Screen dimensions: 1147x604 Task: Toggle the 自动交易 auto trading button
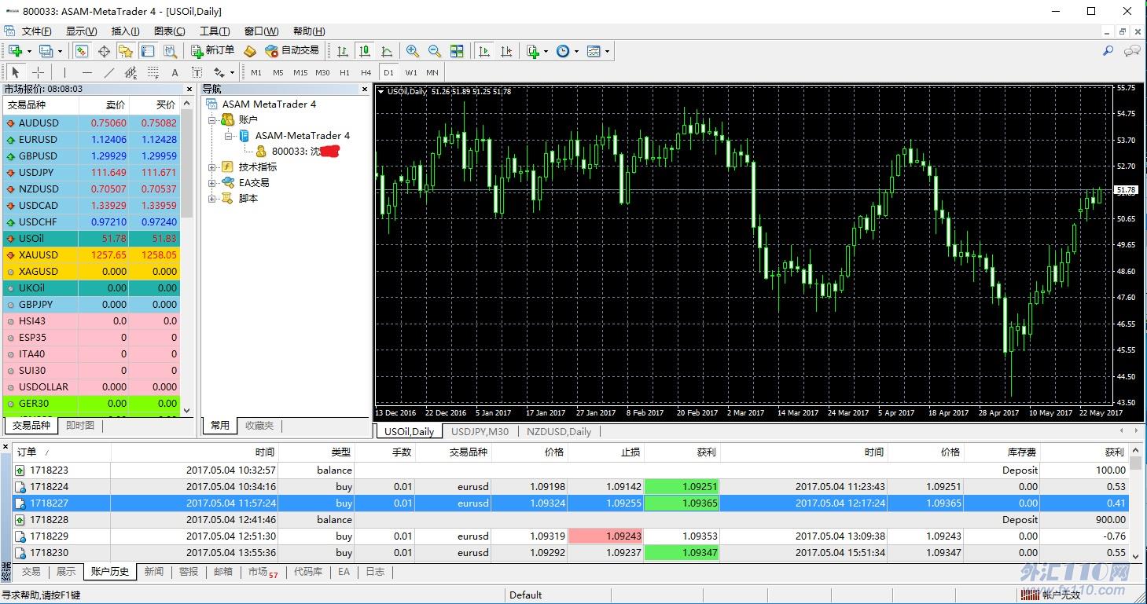click(292, 51)
